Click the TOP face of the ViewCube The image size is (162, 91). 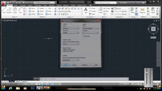(x=153, y=29)
